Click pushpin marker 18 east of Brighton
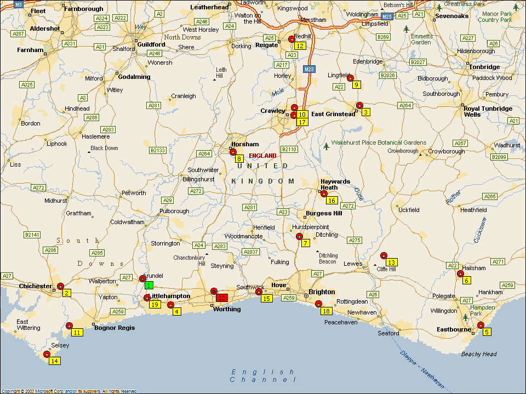Image resolution: width=526 pixels, height=394 pixels. [326, 311]
